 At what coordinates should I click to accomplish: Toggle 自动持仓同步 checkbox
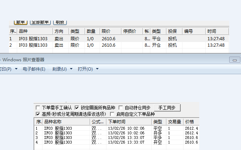click(x=121, y=108)
